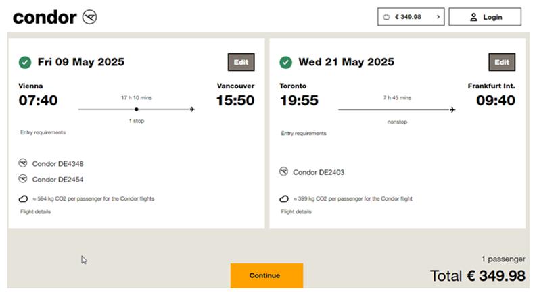Viewport: 537px width, 293px height.
Task: Click the shopping basket icon in header
Action: 386,17
